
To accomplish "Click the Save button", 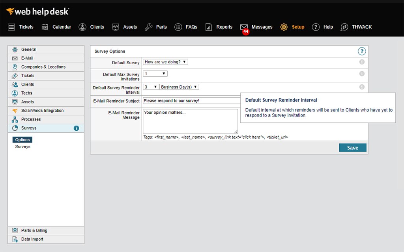I will (352, 147).
